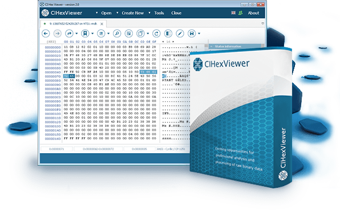Click the CIHexViewer logo in the header bar
340x210 pixels.
coord(62,13)
